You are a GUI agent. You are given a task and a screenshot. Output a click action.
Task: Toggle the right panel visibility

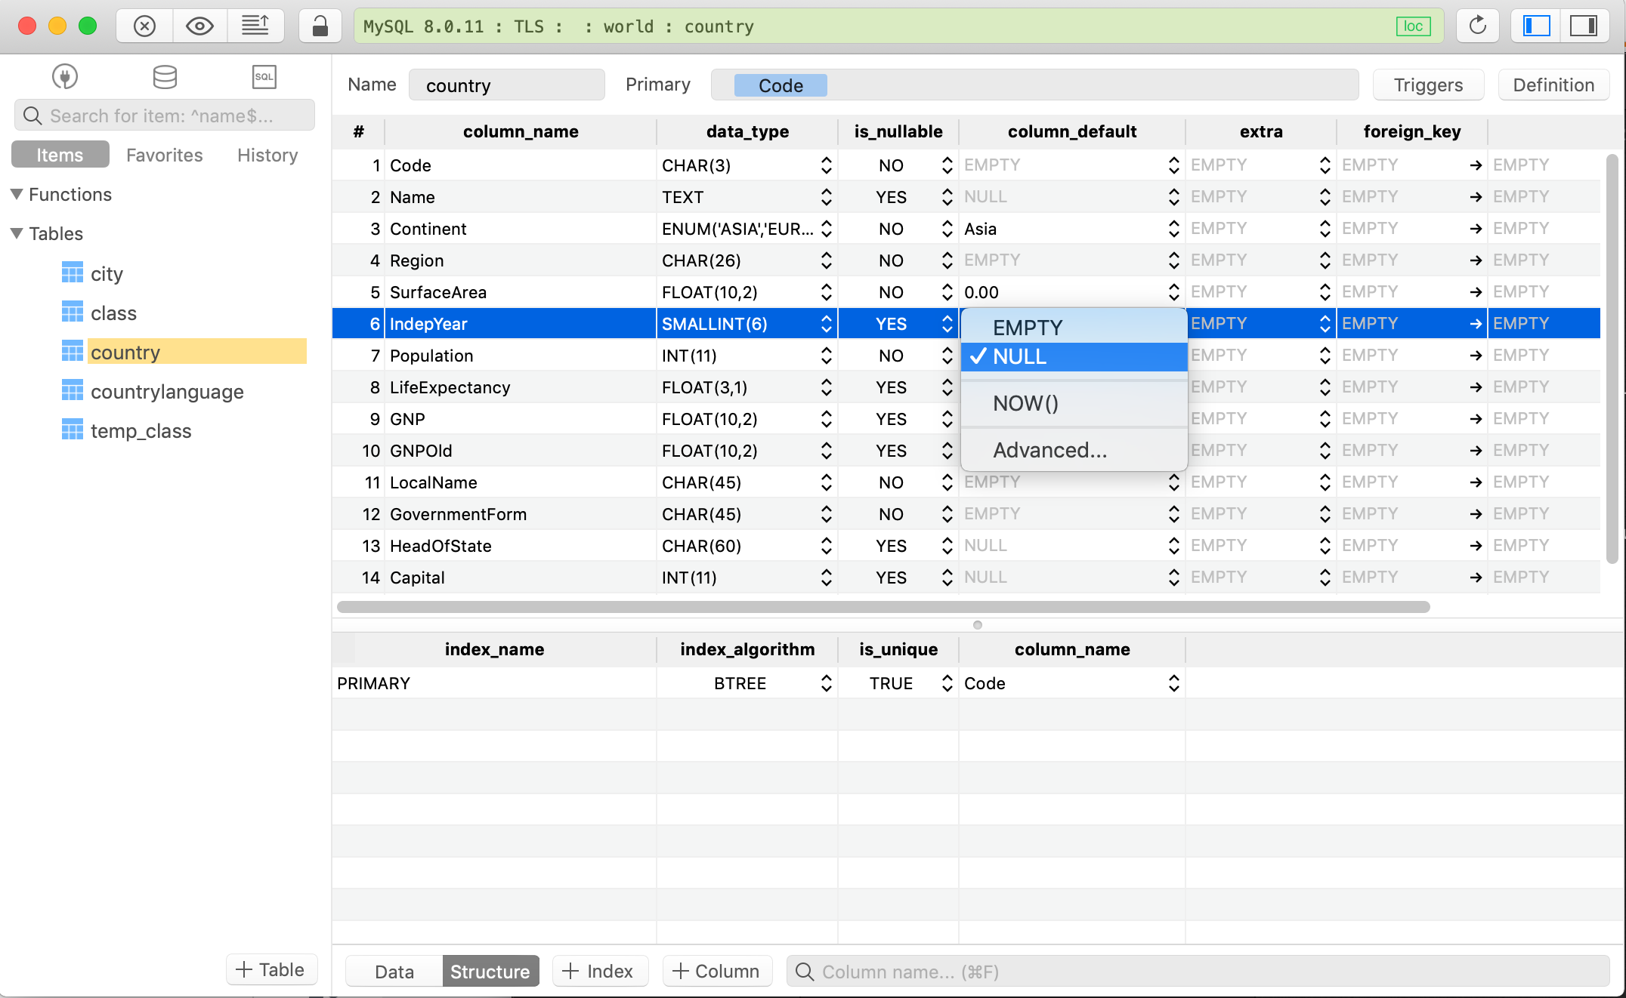click(x=1584, y=26)
